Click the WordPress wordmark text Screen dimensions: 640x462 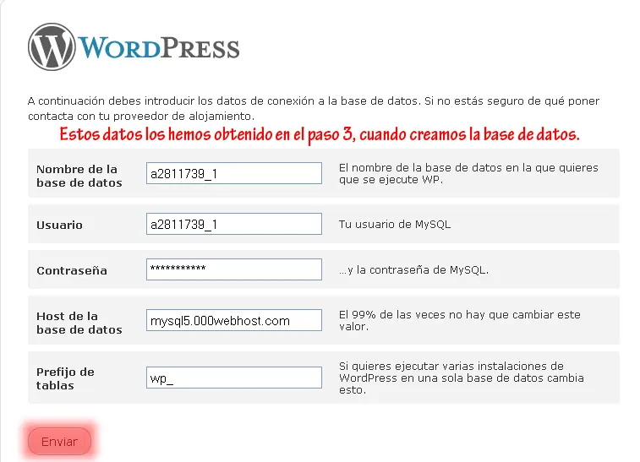159,48
